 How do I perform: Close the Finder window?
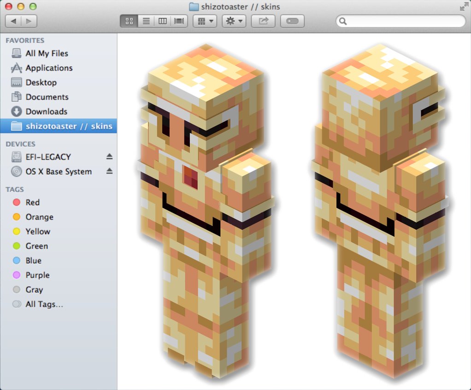(8, 6)
